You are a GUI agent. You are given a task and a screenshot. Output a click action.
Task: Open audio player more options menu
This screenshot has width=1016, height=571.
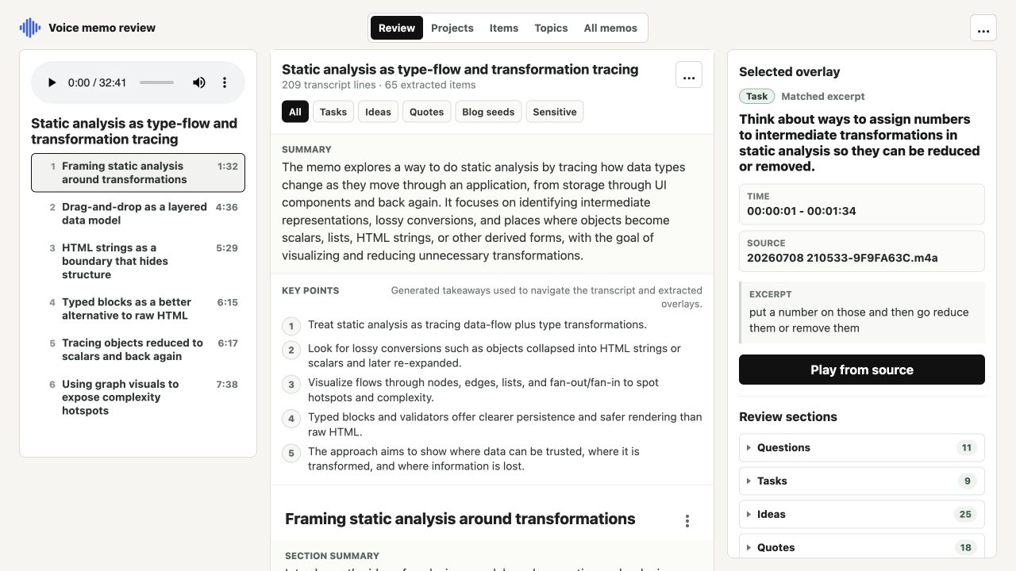225,82
